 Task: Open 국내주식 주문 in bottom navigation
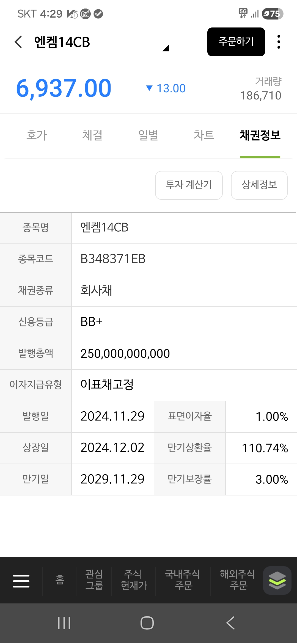coord(183,580)
